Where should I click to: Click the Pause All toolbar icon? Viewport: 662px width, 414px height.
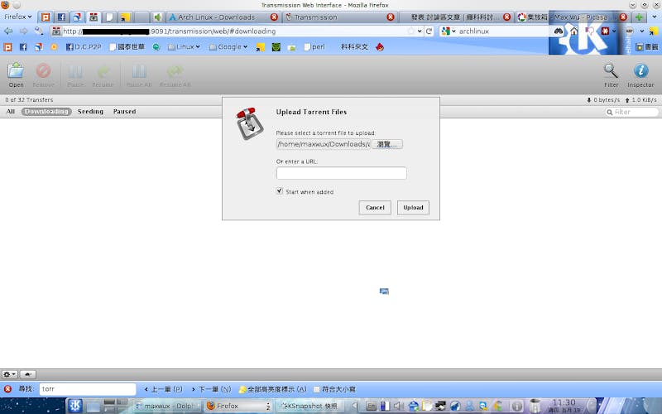[139, 75]
